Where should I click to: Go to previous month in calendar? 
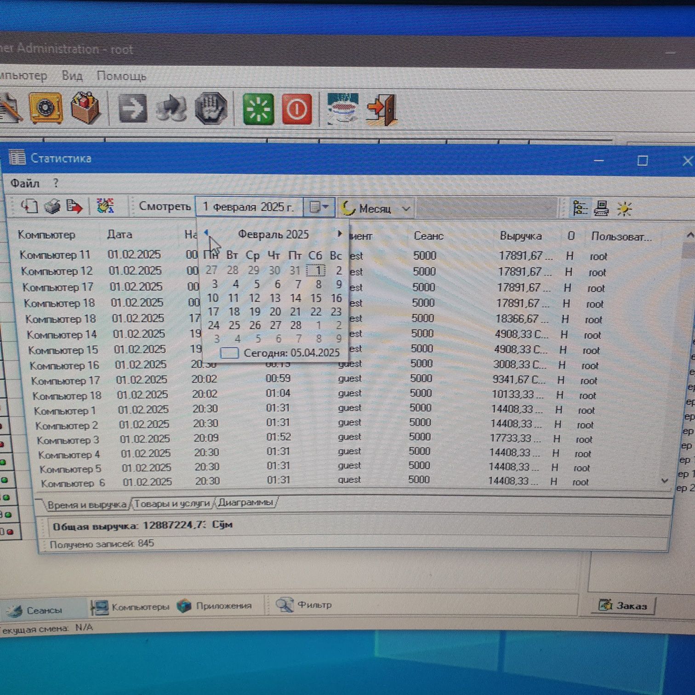(x=206, y=233)
